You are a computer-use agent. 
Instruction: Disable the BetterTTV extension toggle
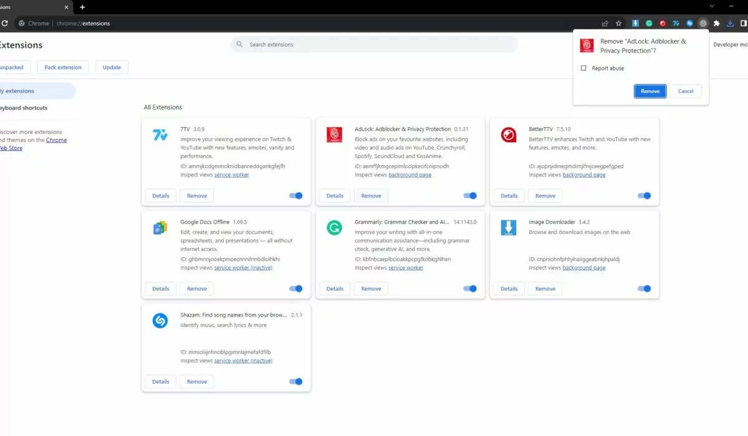(x=645, y=196)
